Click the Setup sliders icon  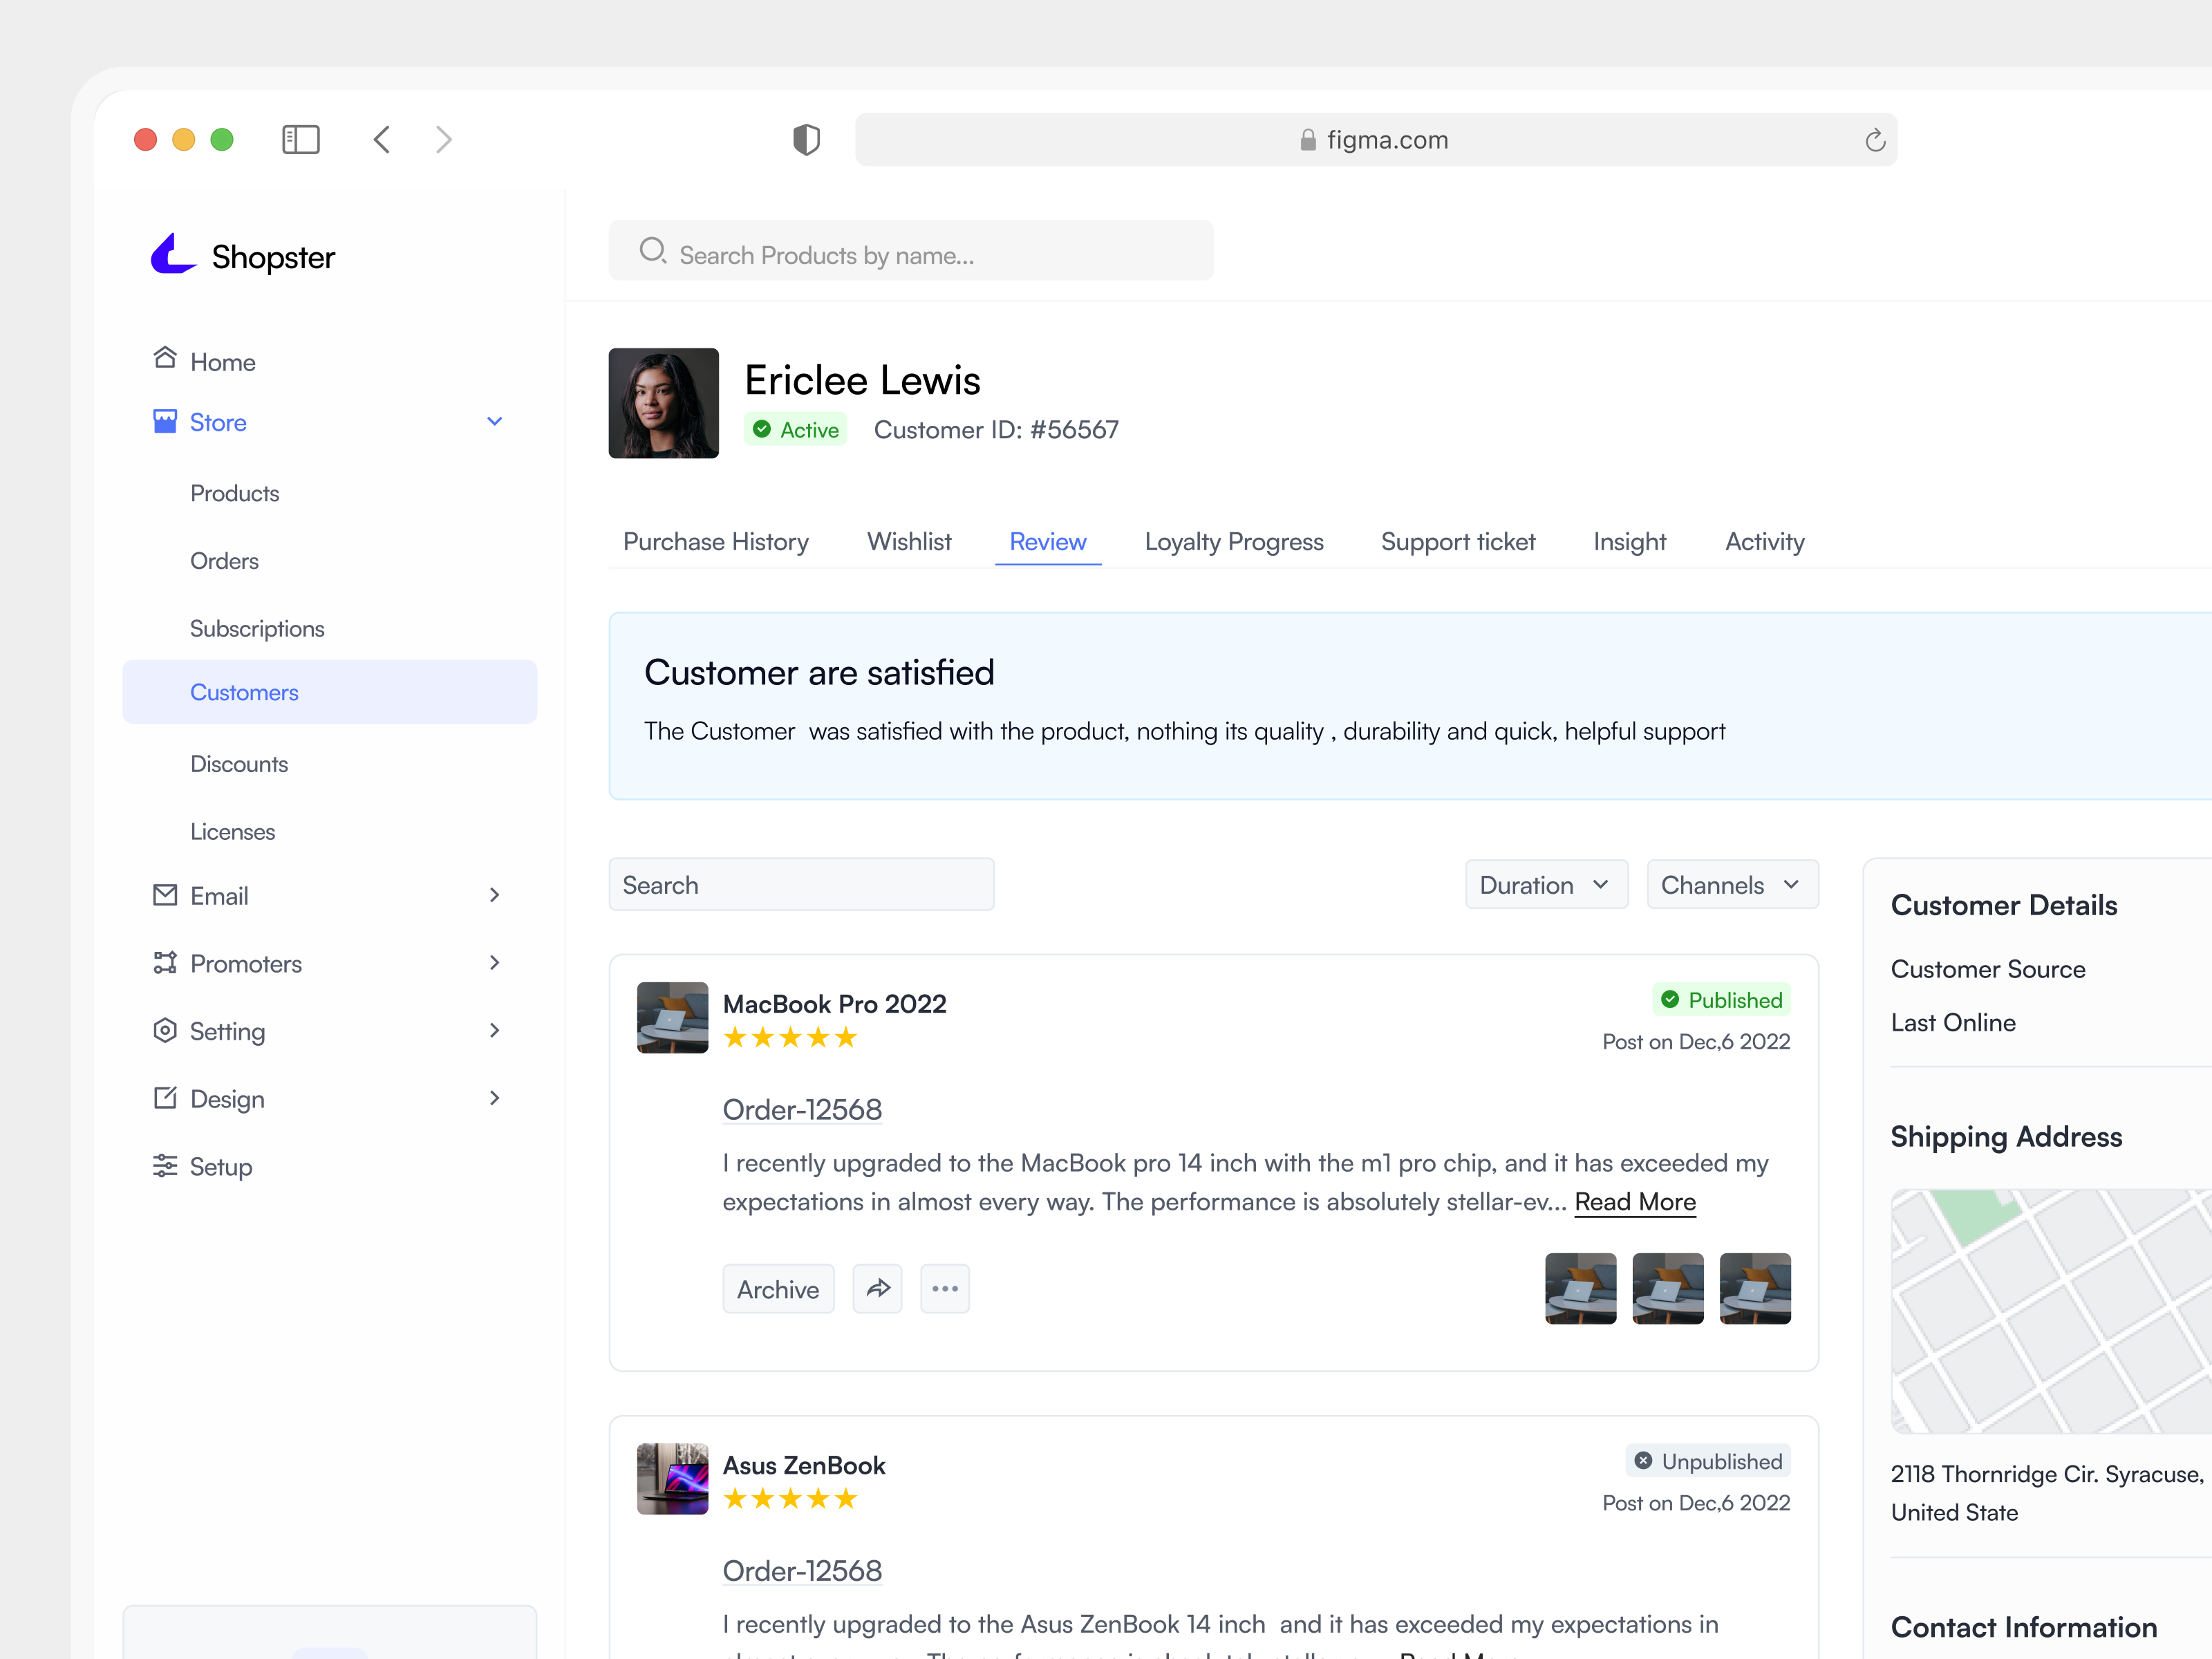click(x=165, y=1166)
